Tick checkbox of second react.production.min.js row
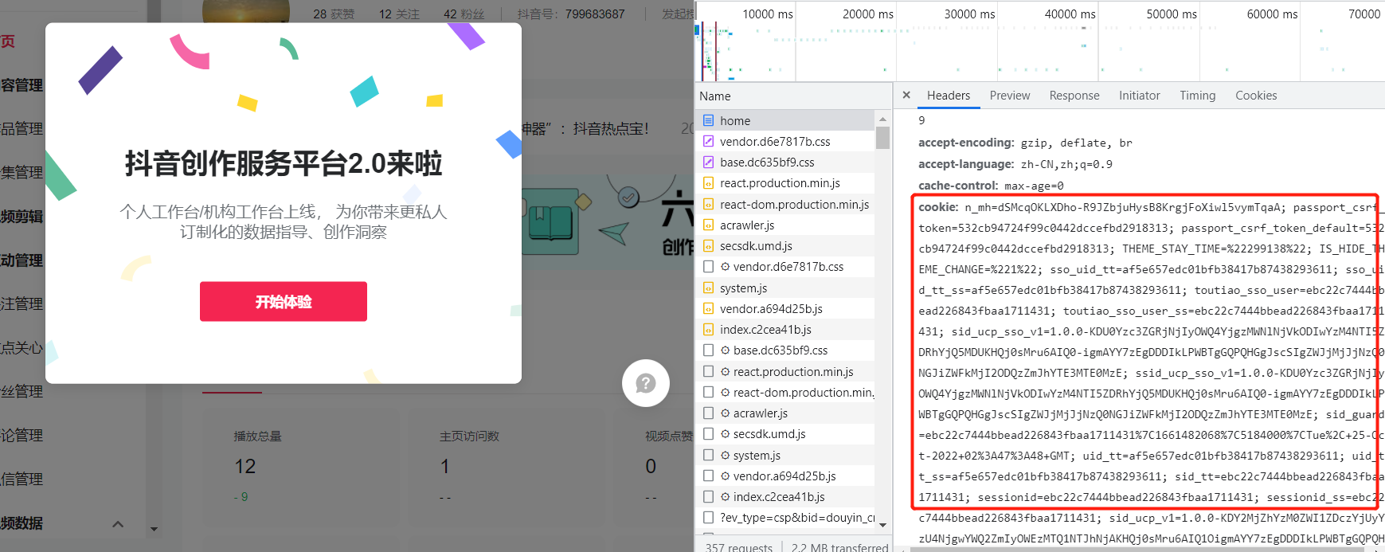Image resolution: width=1385 pixels, height=552 pixels. pos(708,371)
